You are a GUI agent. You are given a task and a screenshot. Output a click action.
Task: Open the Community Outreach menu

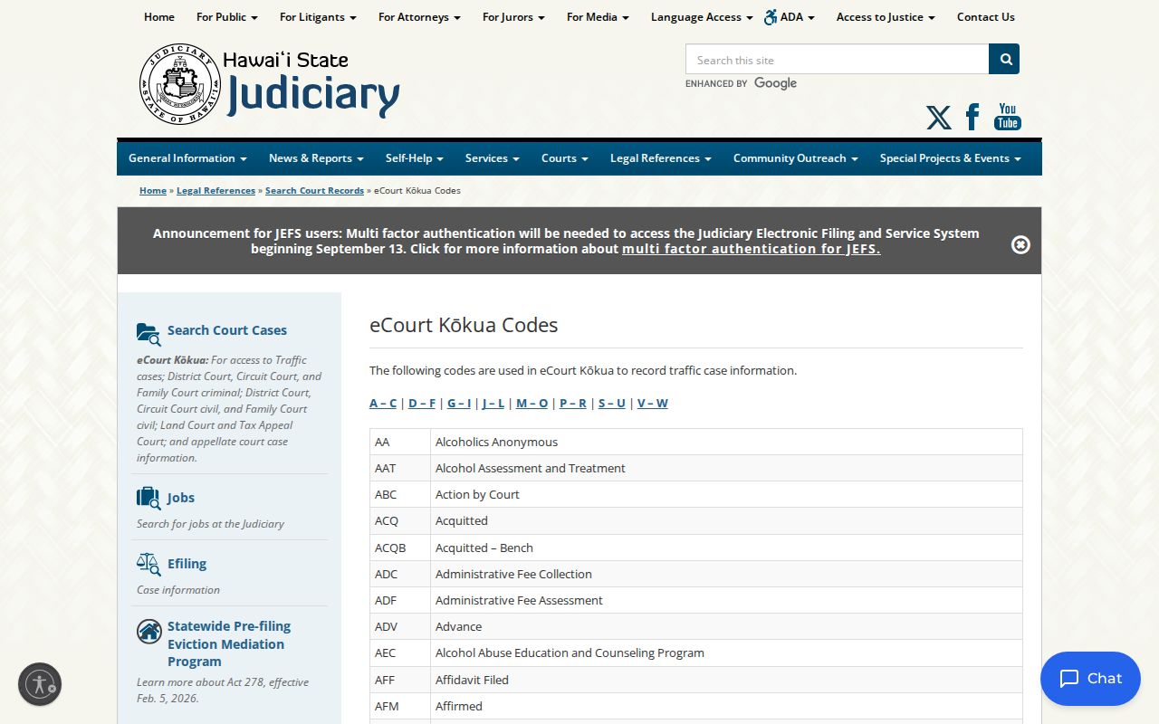coord(796,158)
